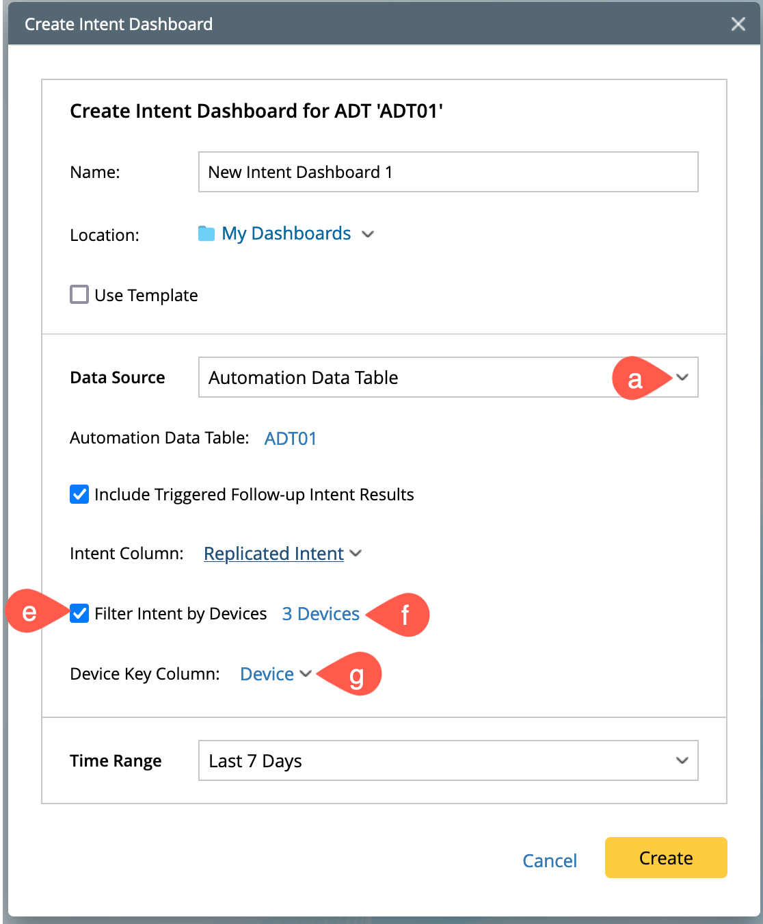This screenshot has width=763, height=924.
Task: Close the Create Intent Dashboard dialog
Action: click(738, 25)
